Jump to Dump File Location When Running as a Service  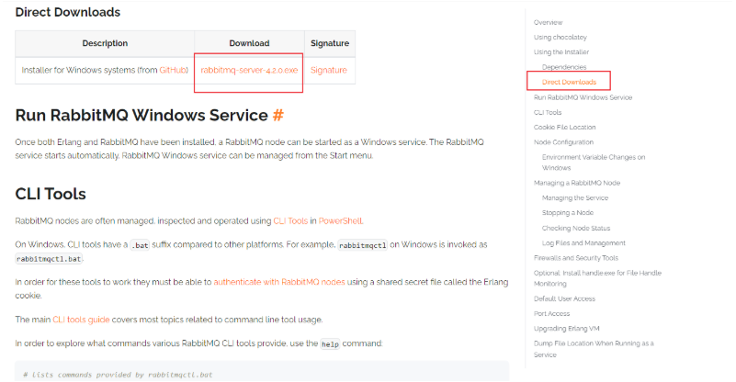pyautogui.click(x=594, y=349)
